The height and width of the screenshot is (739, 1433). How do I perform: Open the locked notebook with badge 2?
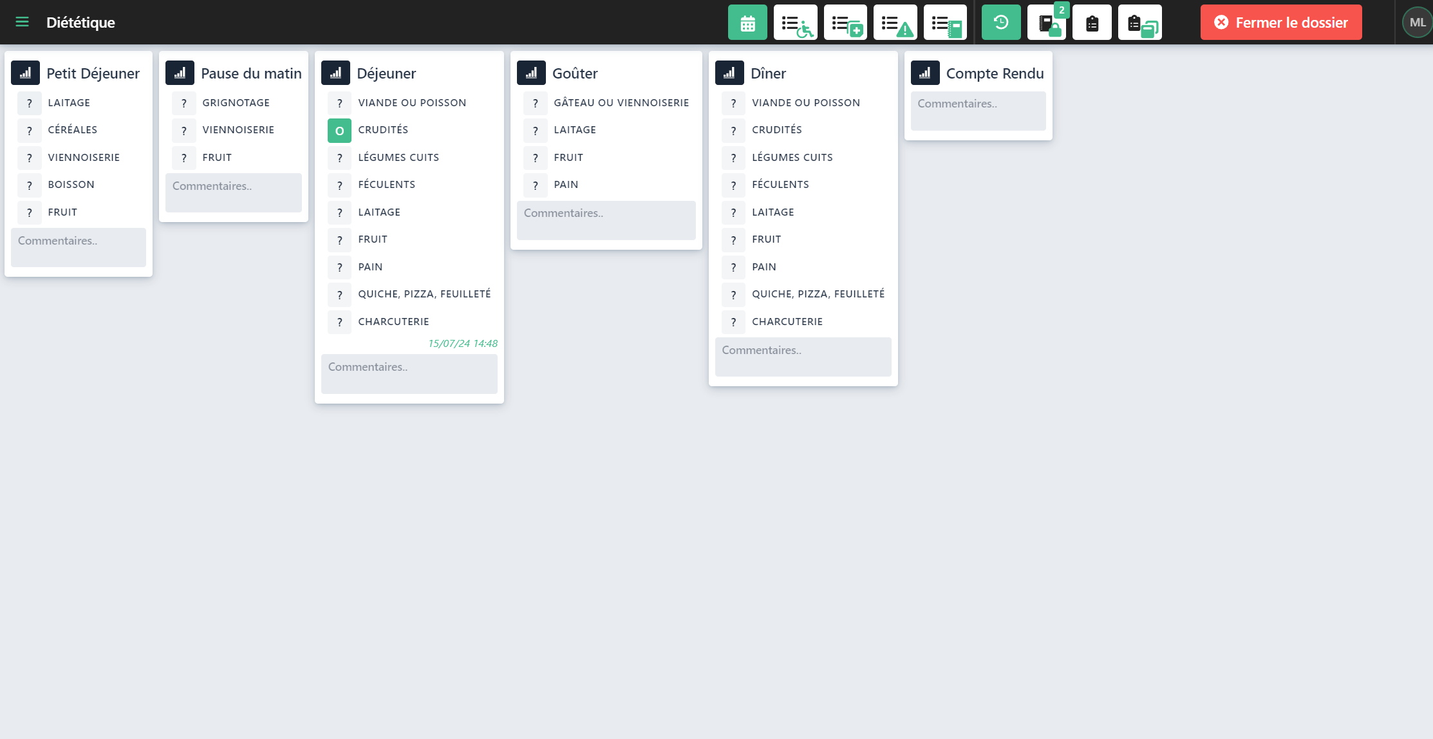click(1047, 24)
